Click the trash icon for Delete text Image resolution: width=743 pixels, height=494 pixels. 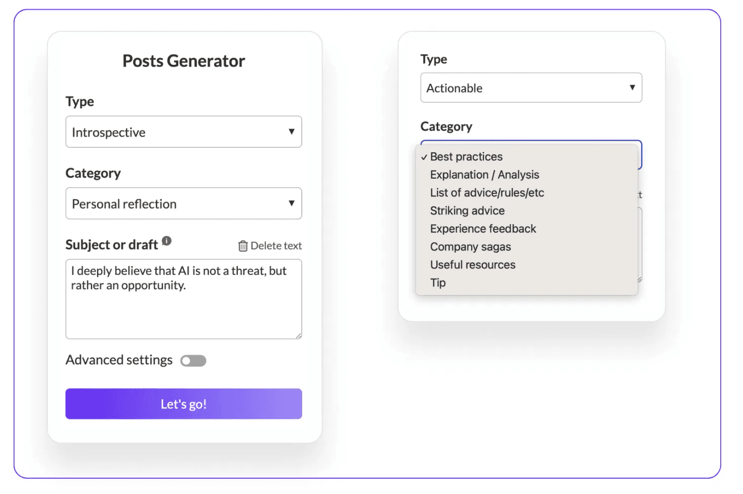pyautogui.click(x=243, y=246)
